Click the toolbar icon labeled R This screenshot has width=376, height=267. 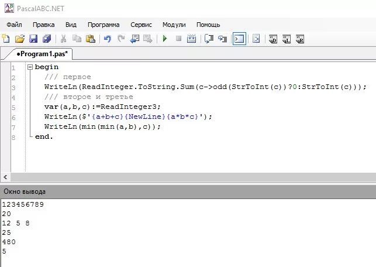[300, 39]
